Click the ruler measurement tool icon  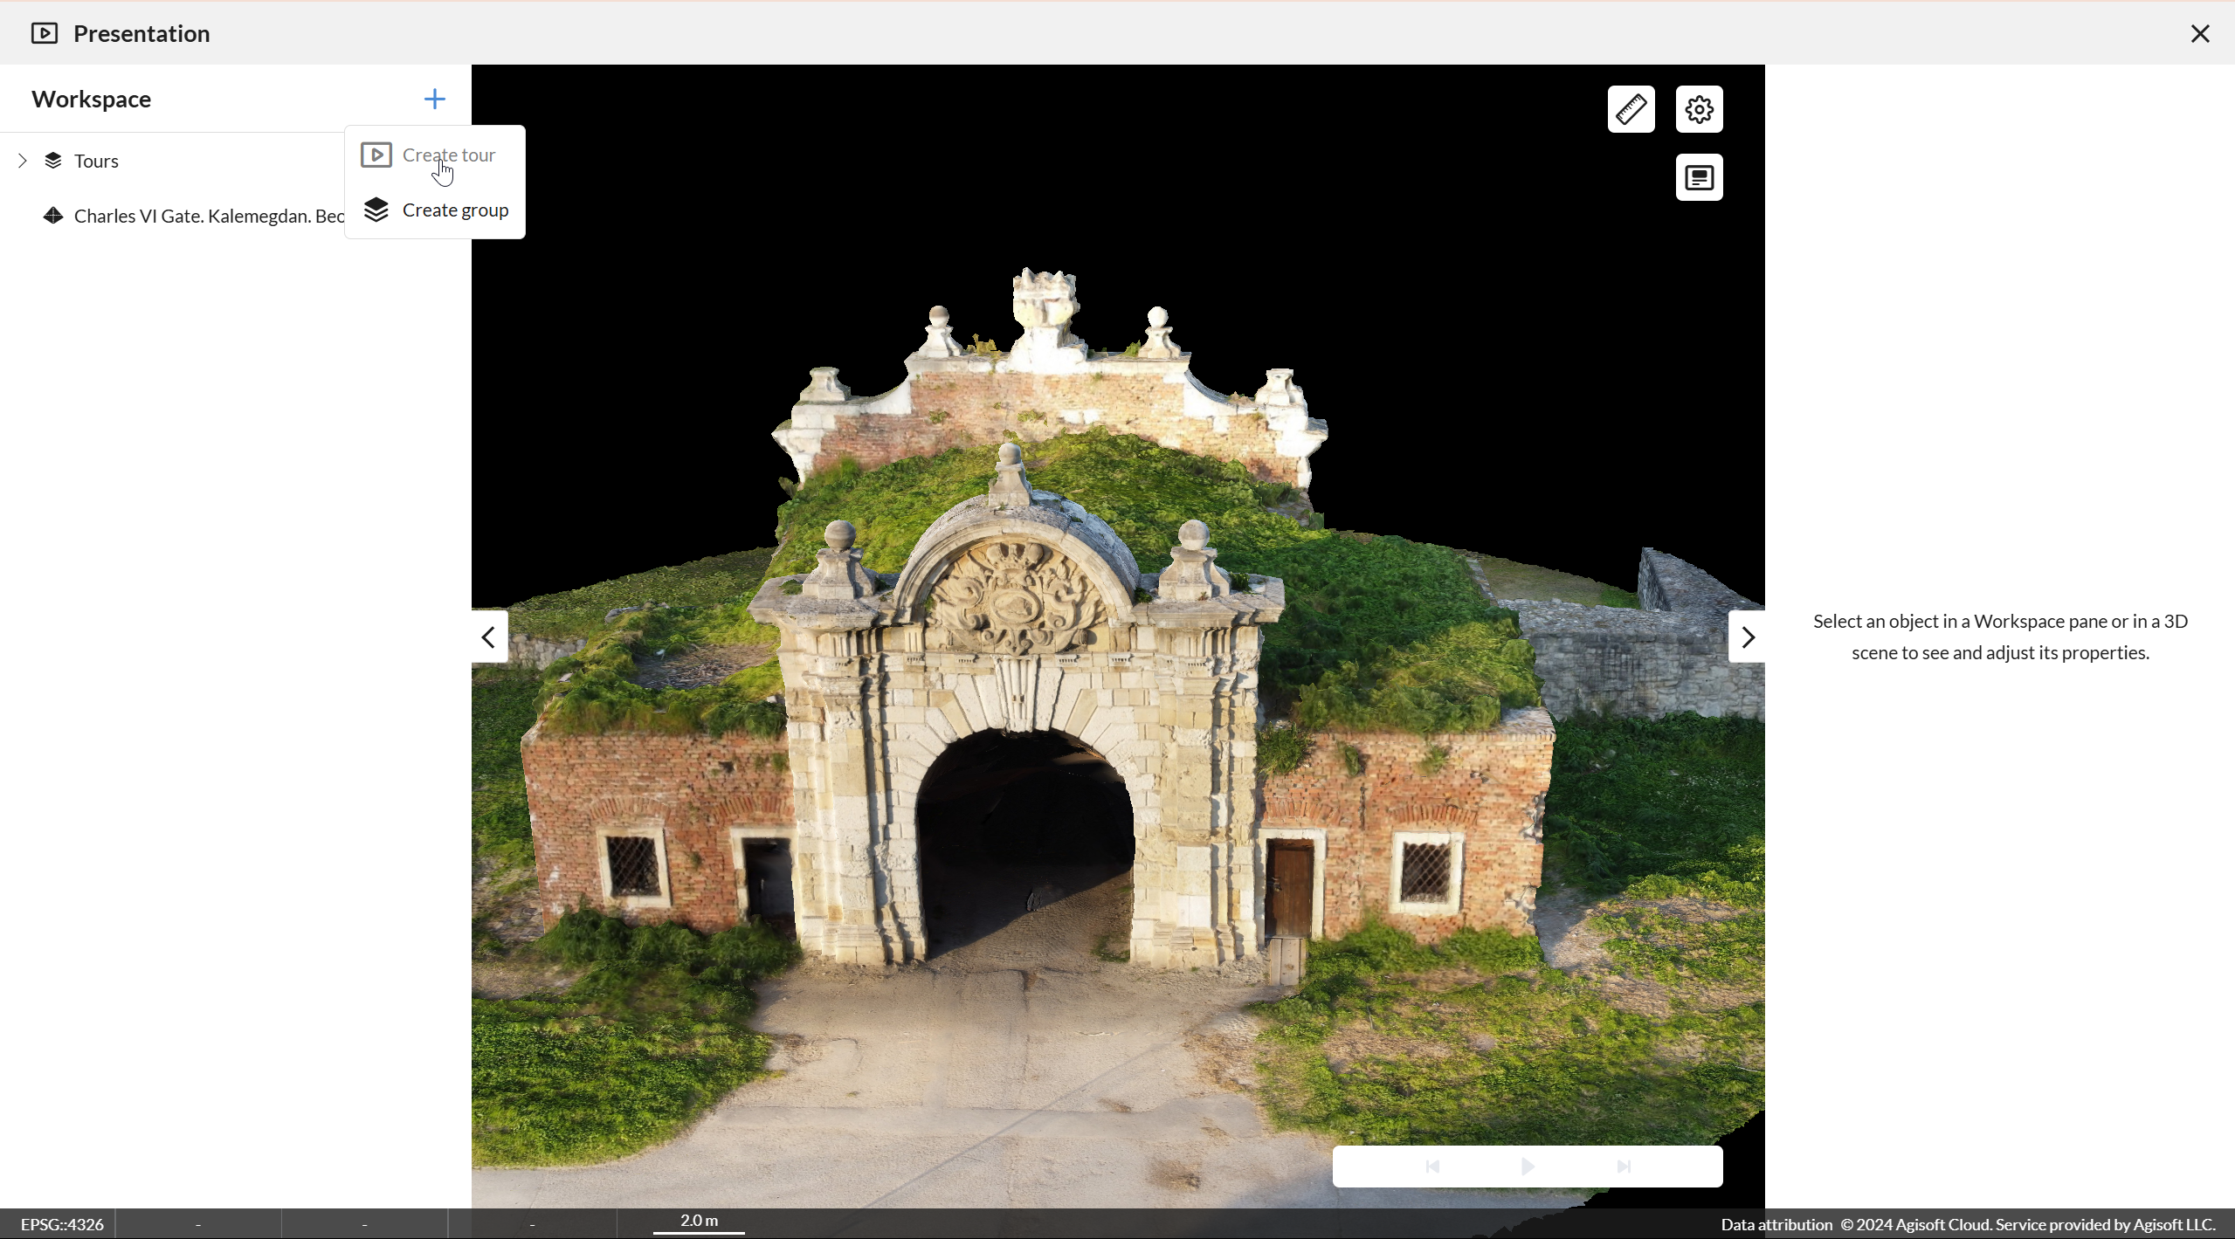click(1631, 109)
